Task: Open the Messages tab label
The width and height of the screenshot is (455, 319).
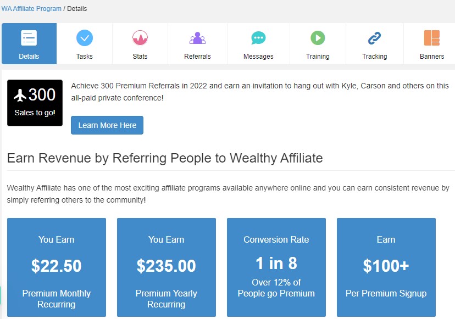Action: pos(258,56)
